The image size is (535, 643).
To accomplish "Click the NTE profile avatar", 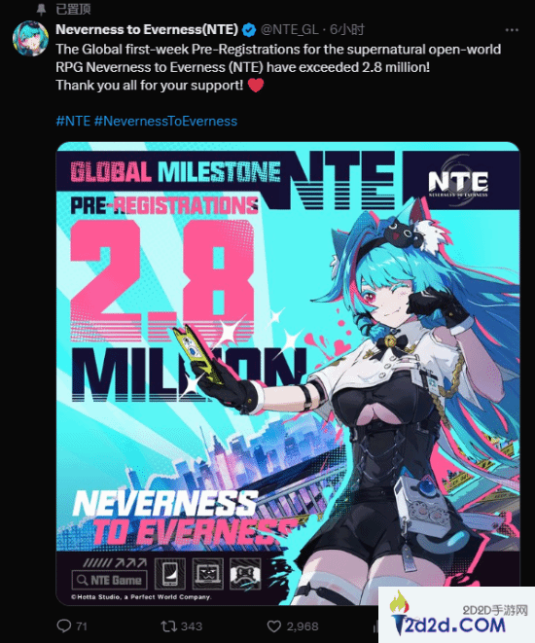I will coord(30,39).
